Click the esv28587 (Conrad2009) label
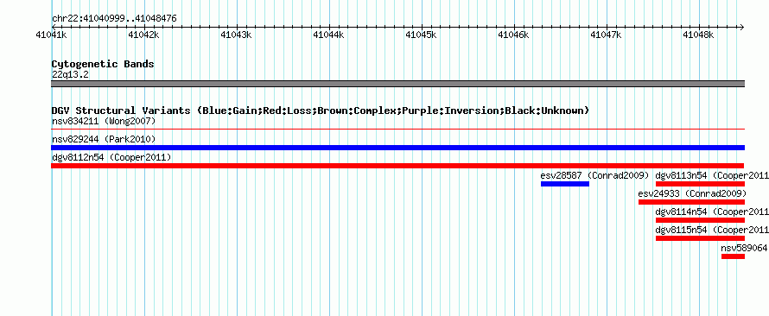The height and width of the screenshot is (316, 769). click(595, 175)
